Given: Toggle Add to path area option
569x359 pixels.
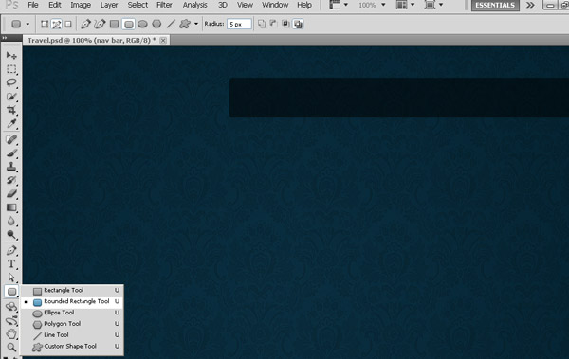Looking at the screenshot, I should pos(262,24).
